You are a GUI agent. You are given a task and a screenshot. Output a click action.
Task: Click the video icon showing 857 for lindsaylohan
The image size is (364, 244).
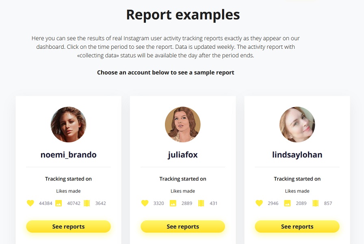(315, 203)
